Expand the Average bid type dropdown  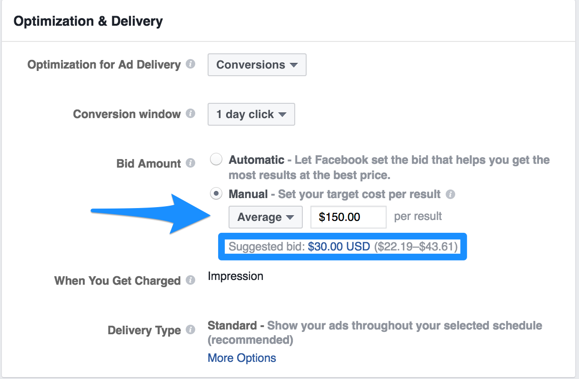(x=266, y=217)
